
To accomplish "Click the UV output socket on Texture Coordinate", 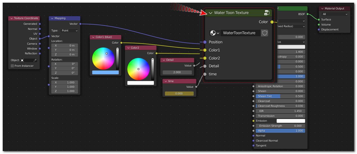I will point(40,34).
